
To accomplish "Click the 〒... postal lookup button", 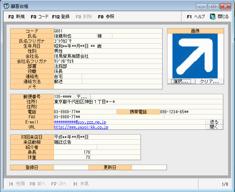I will tap(82, 97).
